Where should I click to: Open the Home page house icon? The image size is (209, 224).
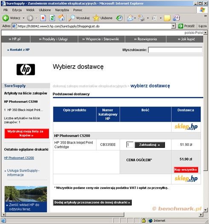[x=61, y=18]
